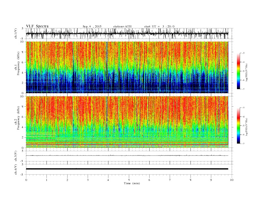This screenshot has height=202, width=261.
Task: Click the "start UT = 3 :20: 0" text
Action: (159, 26)
